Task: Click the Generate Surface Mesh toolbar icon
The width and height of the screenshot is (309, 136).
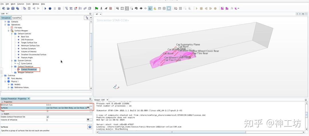Action: [85, 8]
